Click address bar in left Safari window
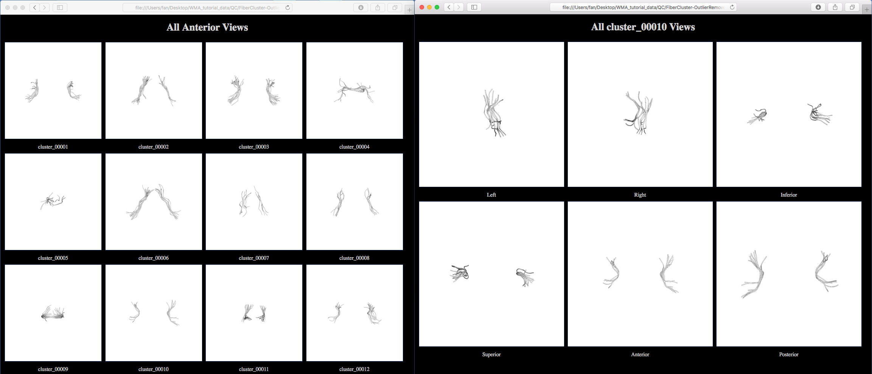 tap(208, 8)
